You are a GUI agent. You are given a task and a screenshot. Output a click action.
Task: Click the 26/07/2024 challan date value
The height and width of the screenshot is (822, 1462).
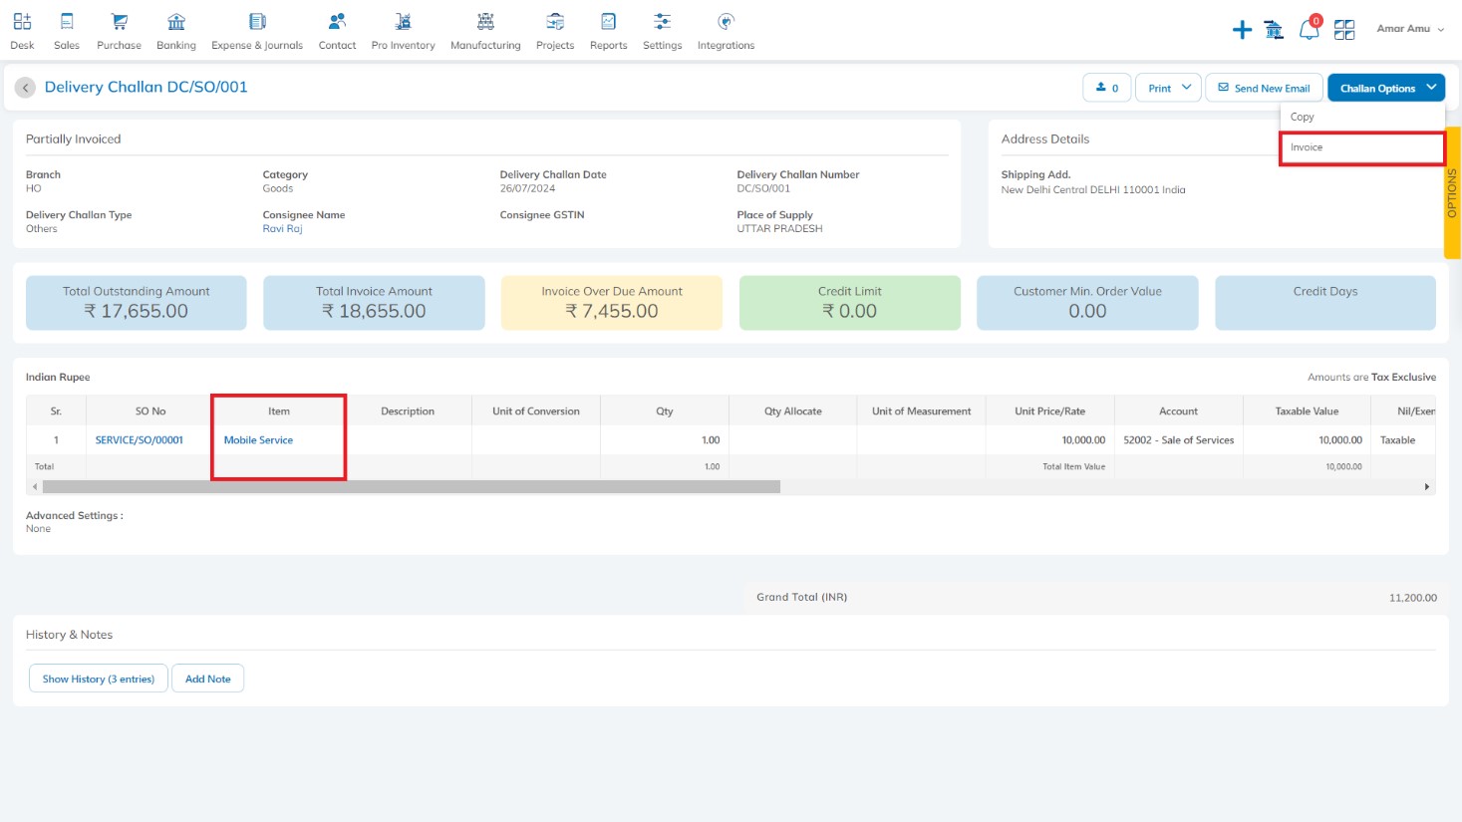coord(527,188)
